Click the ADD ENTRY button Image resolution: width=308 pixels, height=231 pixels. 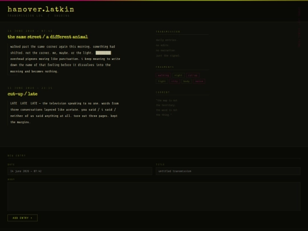coord(22,218)
